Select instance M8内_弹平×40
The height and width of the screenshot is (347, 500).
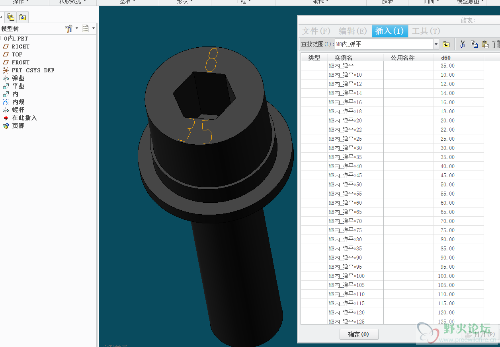point(345,166)
